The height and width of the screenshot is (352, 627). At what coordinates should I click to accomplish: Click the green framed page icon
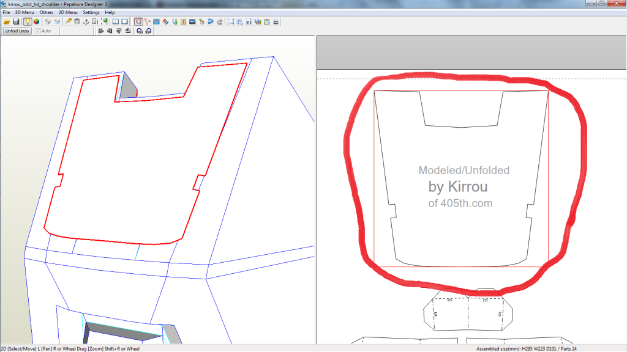tap(267, 21)
